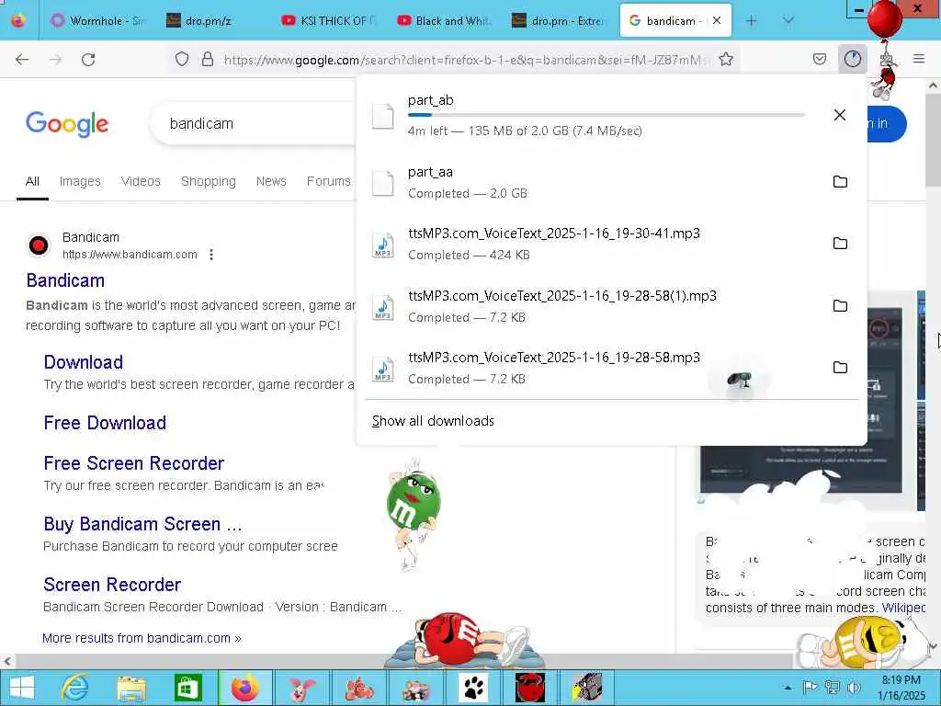The image size is (941, 706).
Task: Select the News search filter
Action: (271, 181)
